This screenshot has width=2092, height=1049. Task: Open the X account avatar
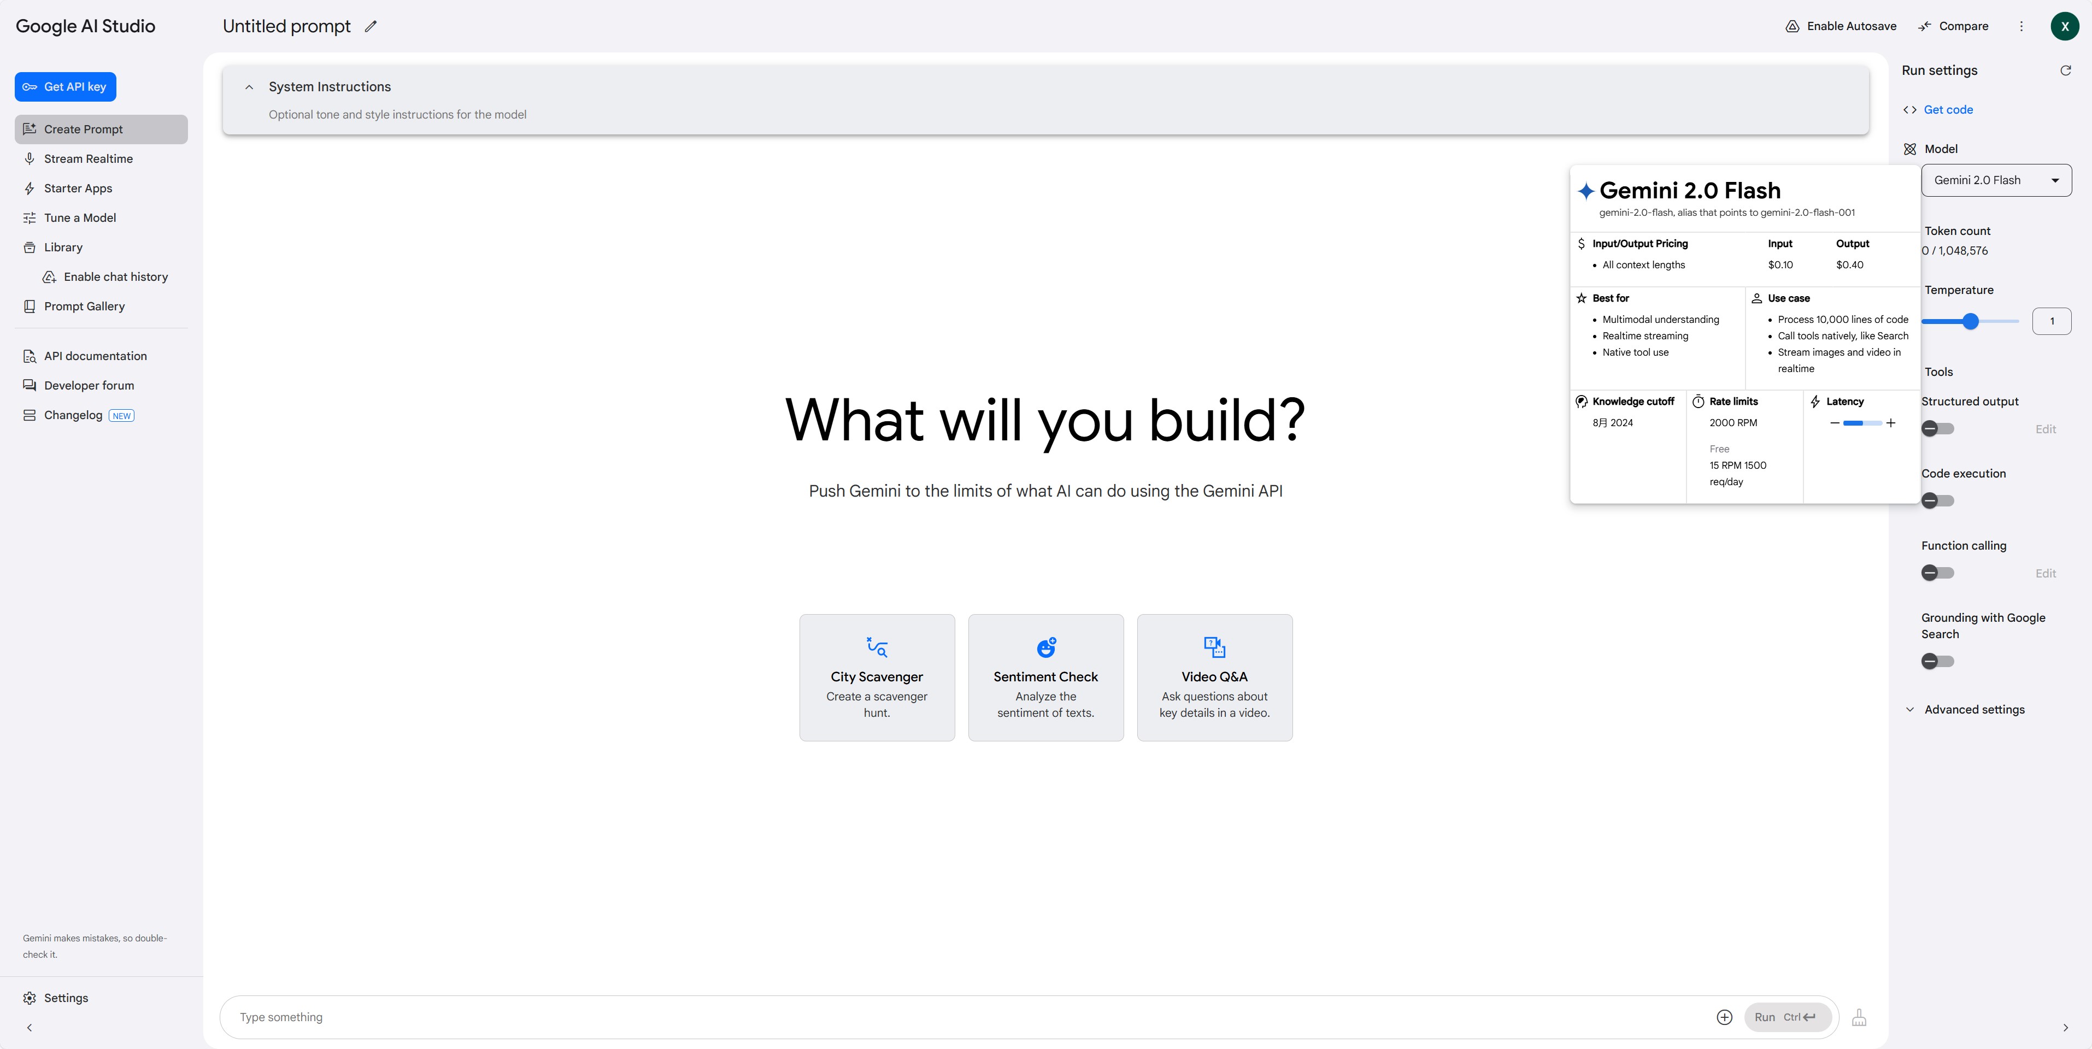(2064, 26)
